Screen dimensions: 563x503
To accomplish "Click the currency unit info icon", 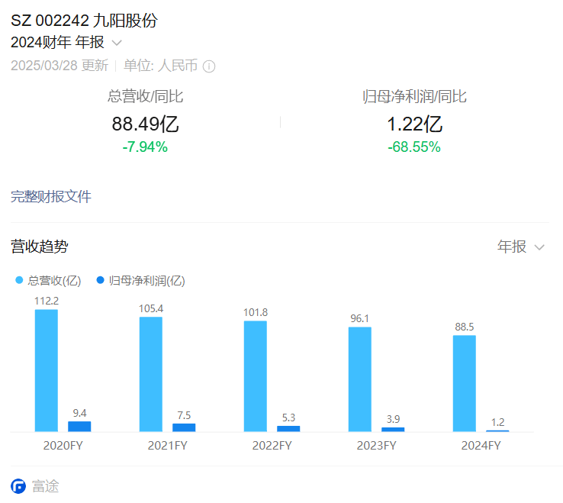I will (209, 66).
